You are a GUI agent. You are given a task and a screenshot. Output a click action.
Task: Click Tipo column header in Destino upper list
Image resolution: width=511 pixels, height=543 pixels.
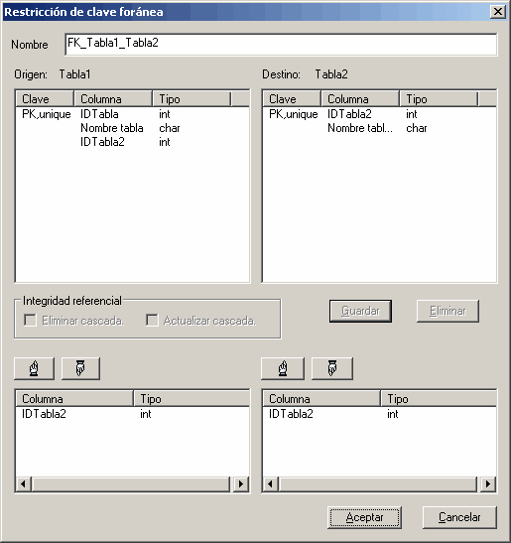[x=439, y=99]
